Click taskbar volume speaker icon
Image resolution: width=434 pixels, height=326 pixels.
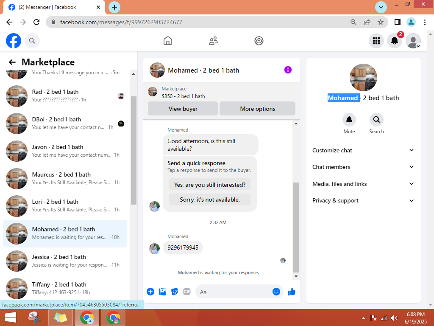tap(394, 318)
